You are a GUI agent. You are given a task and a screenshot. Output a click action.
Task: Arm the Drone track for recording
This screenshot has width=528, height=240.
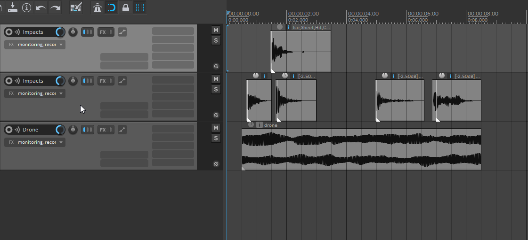point(8,130)
